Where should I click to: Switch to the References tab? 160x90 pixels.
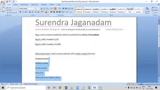tap(34, 4)
